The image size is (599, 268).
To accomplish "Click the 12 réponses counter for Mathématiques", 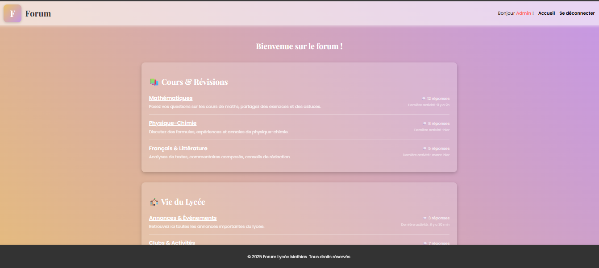I will pyautogui.click(x=437, y=98).
